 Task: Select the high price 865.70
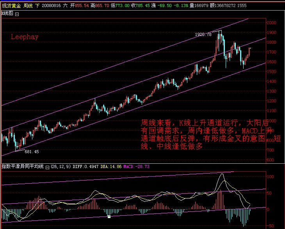pyautogui.click(x=102, y=5)
